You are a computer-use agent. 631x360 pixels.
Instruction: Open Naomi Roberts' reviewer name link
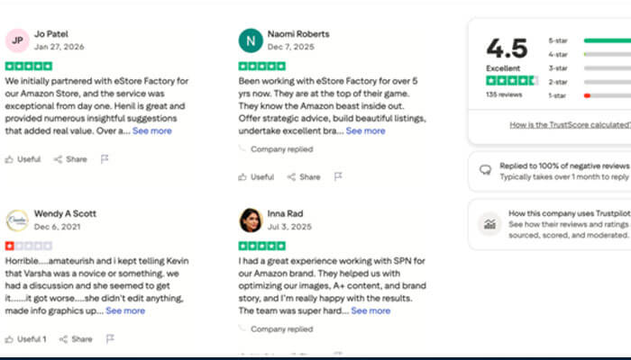coord(298,34)
